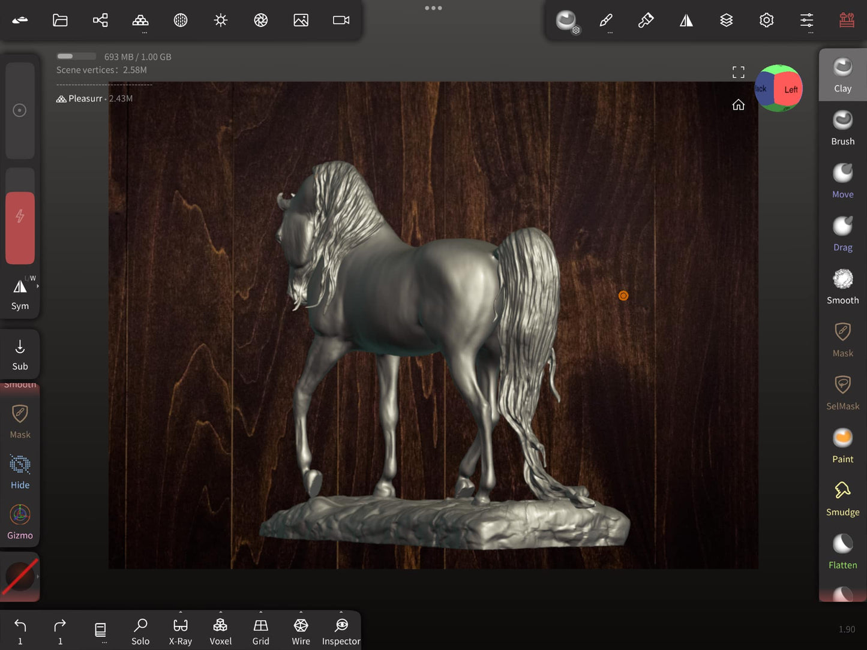Toggle Wire wireframe display
The image size is (867, 650).
tap(301, 631)
